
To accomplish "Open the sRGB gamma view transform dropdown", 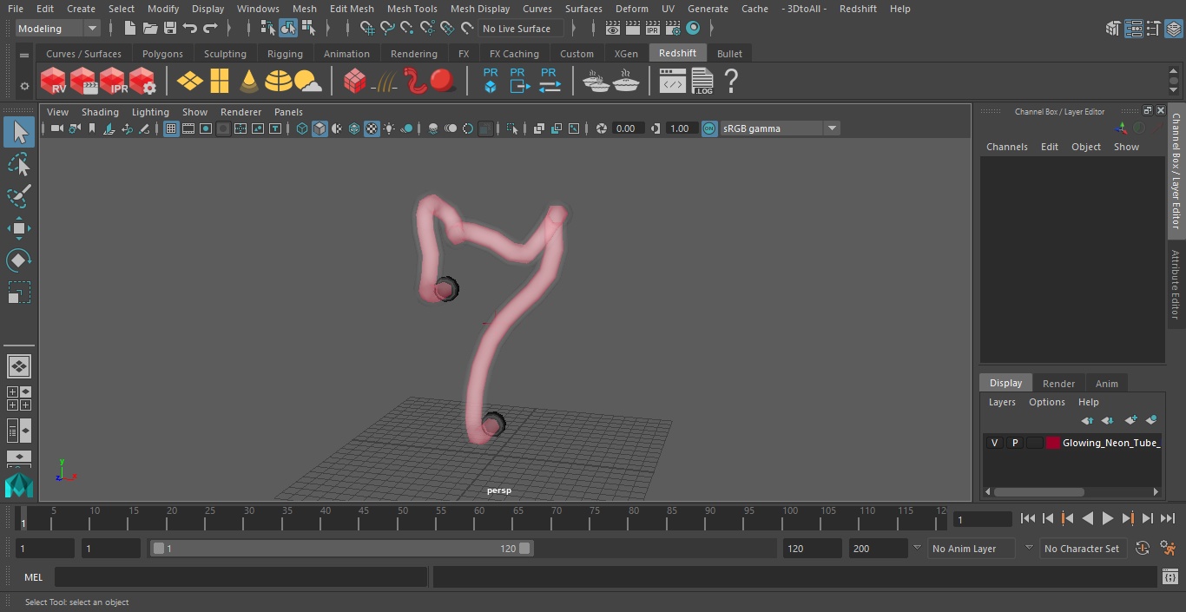I will pos(779,128).
